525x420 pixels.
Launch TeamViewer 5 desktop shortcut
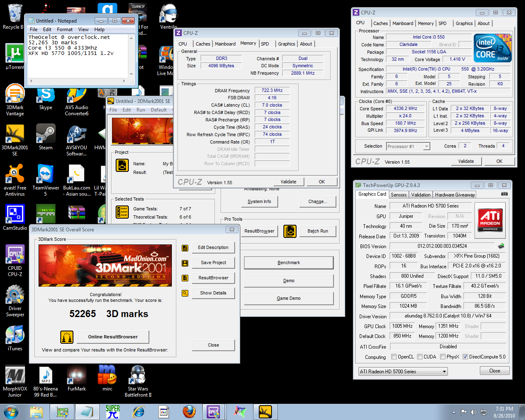tap(46, 180)
